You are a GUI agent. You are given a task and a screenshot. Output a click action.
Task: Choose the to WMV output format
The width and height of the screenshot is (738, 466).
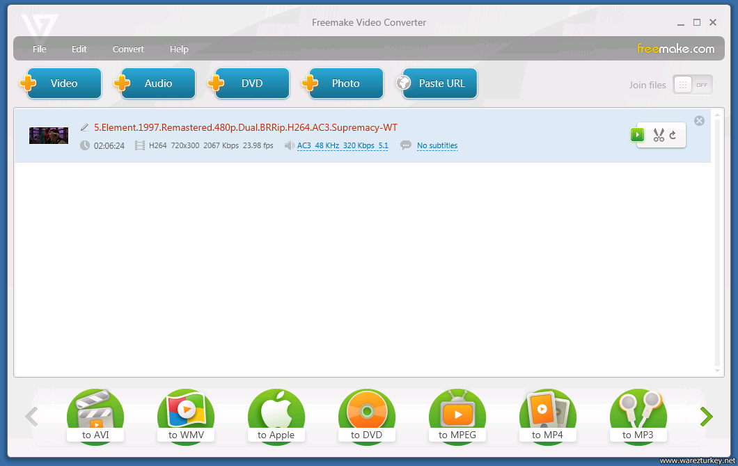coord(186,416)
